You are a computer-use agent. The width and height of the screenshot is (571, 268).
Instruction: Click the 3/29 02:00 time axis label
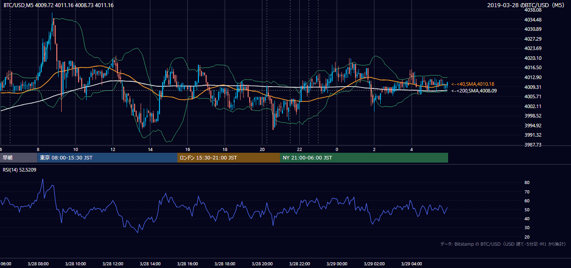point(374,264)
